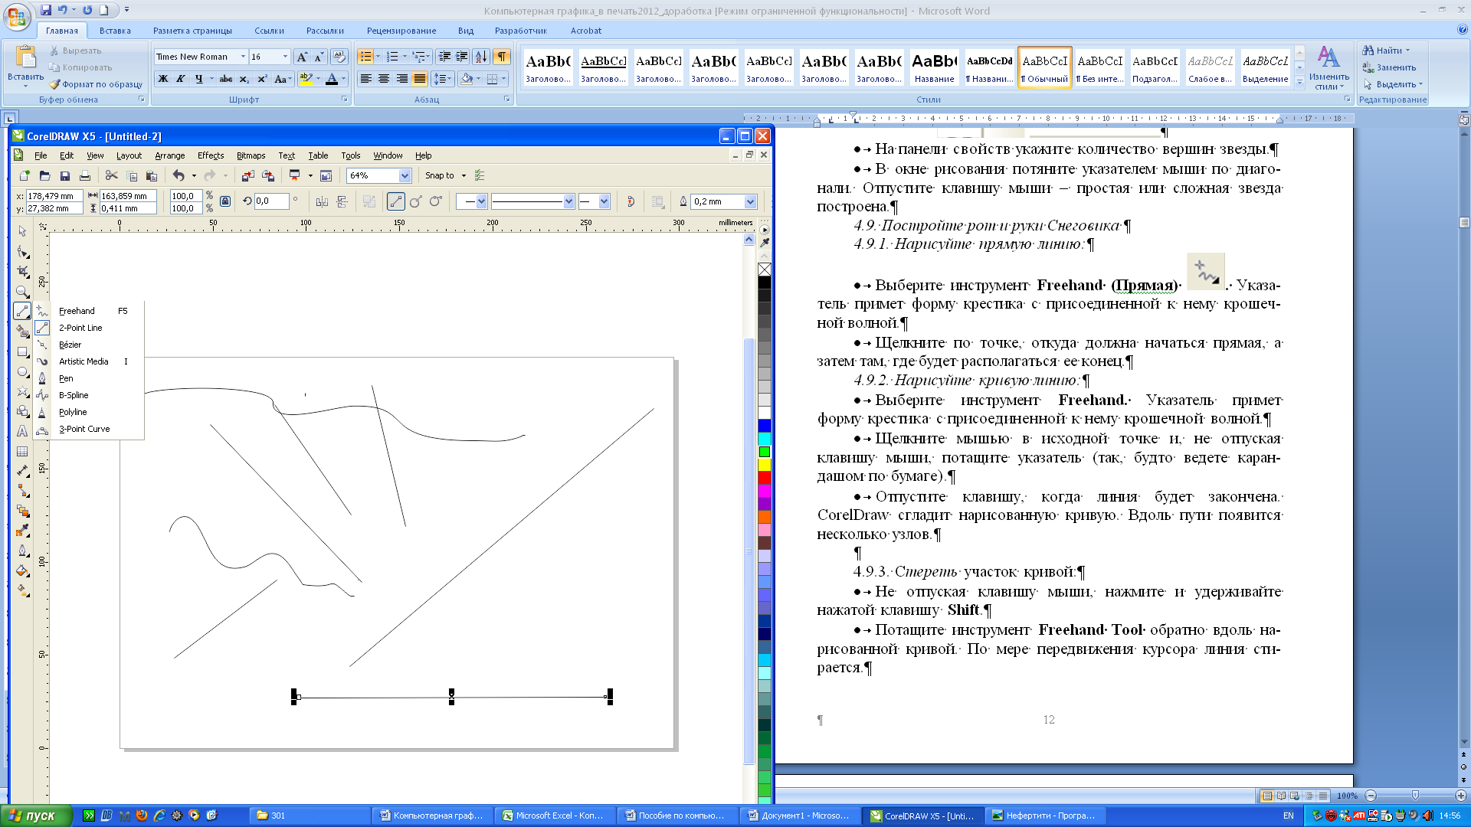Select the Table tool in CorelDRAW toolbox
The width and height of the screenshot is (1471, 827).
(x=22, y=451)
